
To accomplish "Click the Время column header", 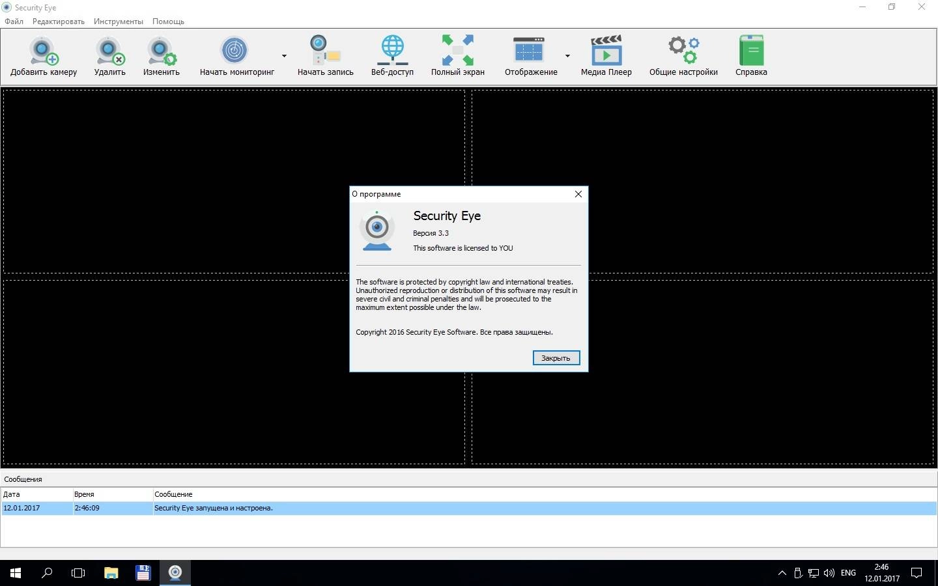I will coord(112,494).
